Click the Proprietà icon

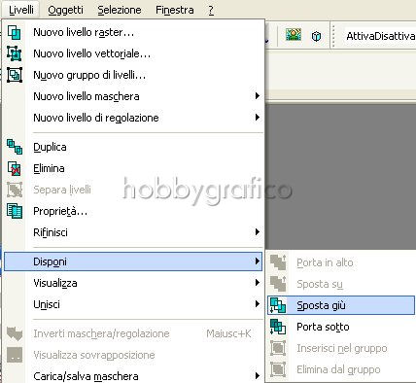tap(15, 211)
